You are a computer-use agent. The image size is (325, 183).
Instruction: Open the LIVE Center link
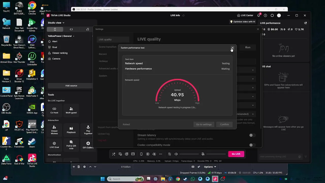pyautogui.click(x=245, y=16)
